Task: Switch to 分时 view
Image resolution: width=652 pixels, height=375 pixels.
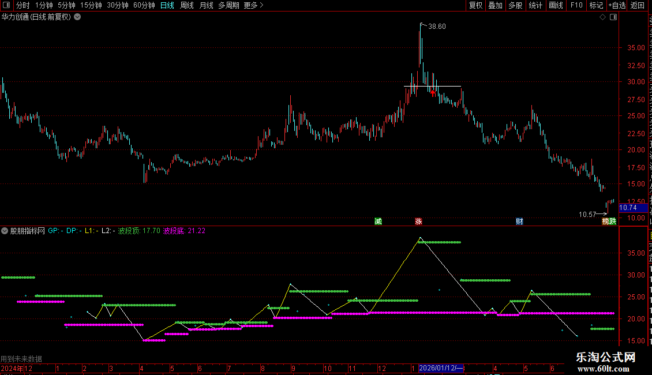Action: pyautogui.click(x=23, y=5)
